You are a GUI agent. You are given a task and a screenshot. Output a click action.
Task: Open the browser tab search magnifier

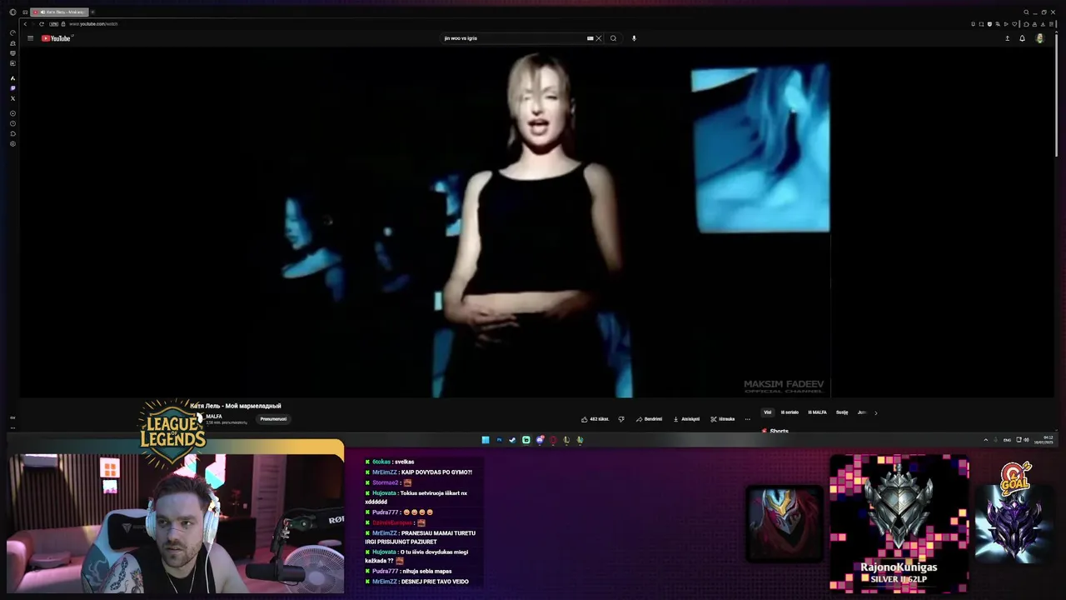(1026, 12)
